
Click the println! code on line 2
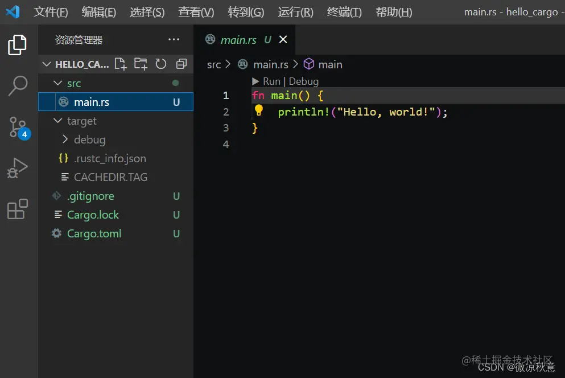(362, 112)
